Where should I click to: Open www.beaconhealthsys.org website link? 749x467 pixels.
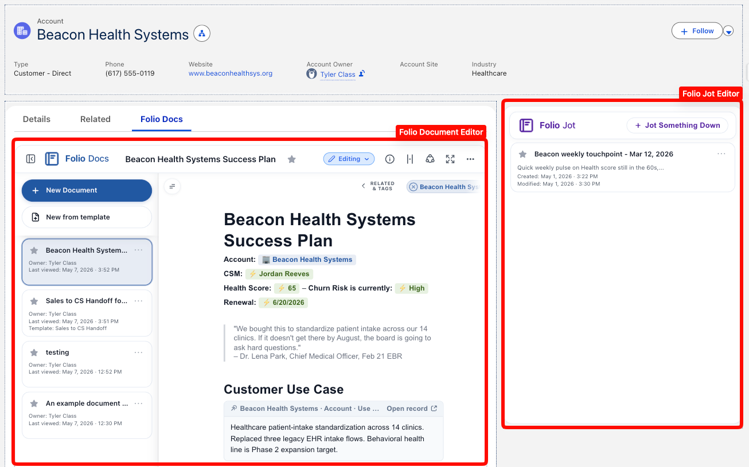point(231,73)
